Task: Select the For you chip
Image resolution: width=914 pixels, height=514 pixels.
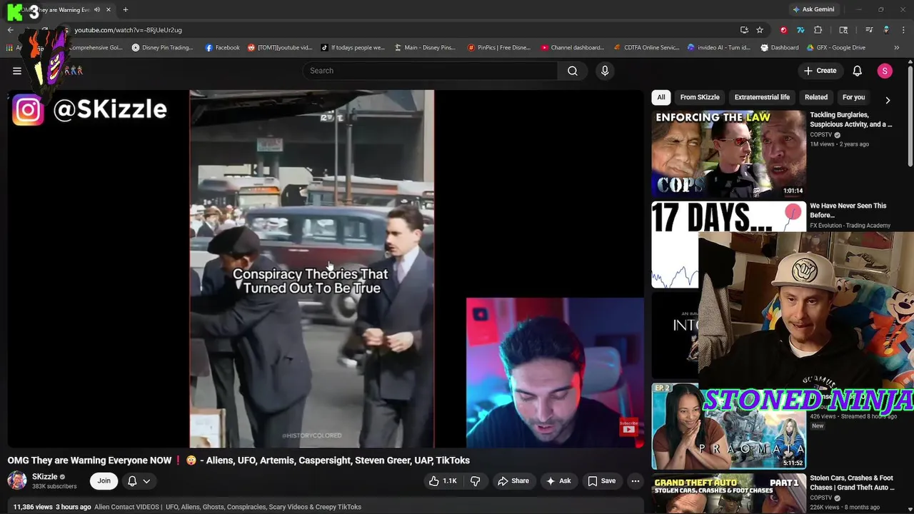Action: (853, 97)
